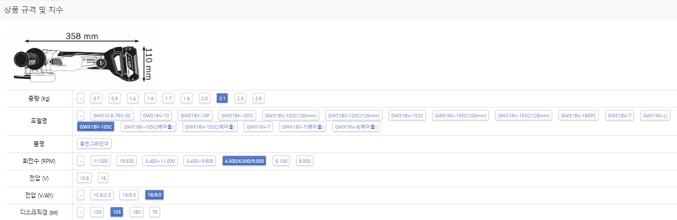Toggle the selected 18/8.0 V/Ah chip
The image size is (677, 220).
[154, 195]
